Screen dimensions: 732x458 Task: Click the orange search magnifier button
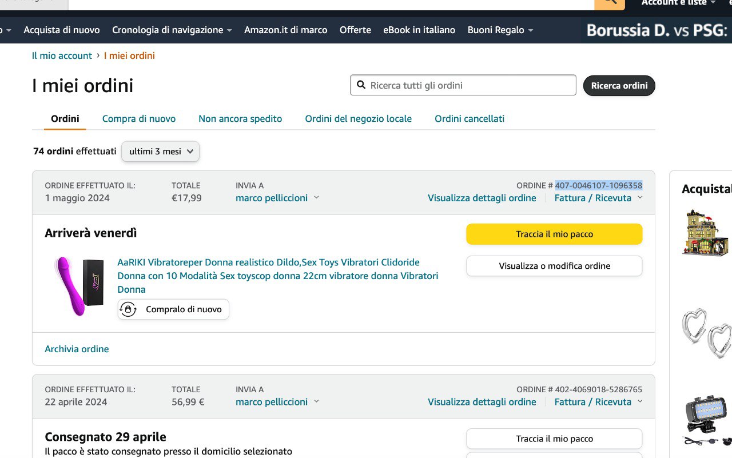coord(609,3)
